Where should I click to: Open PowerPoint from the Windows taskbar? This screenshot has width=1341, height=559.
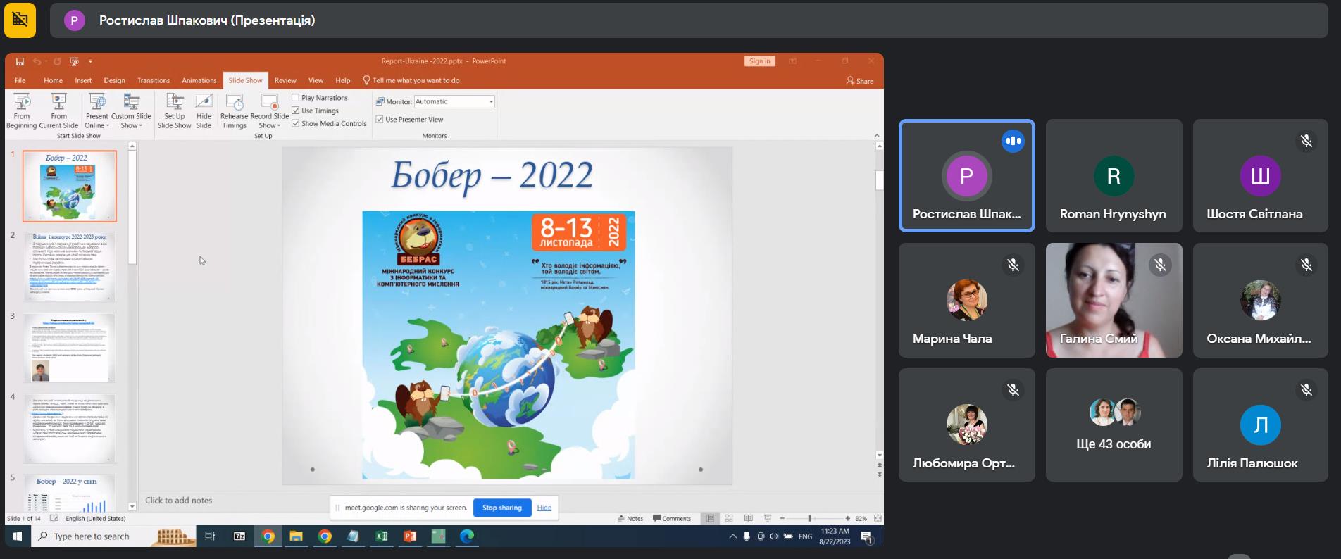coord(409,536)
